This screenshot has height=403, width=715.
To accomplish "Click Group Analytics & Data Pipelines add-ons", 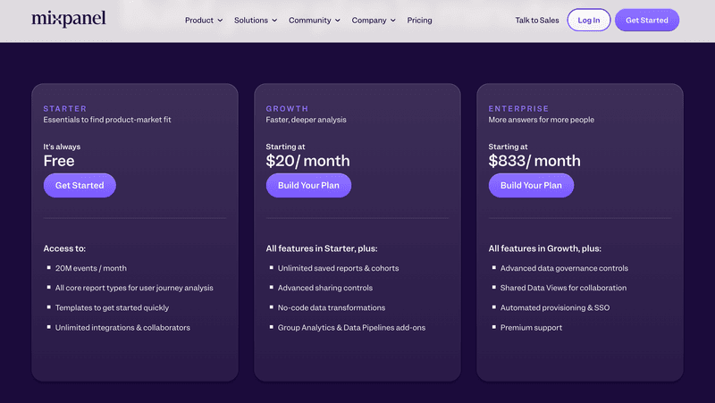I will (351, 327).
